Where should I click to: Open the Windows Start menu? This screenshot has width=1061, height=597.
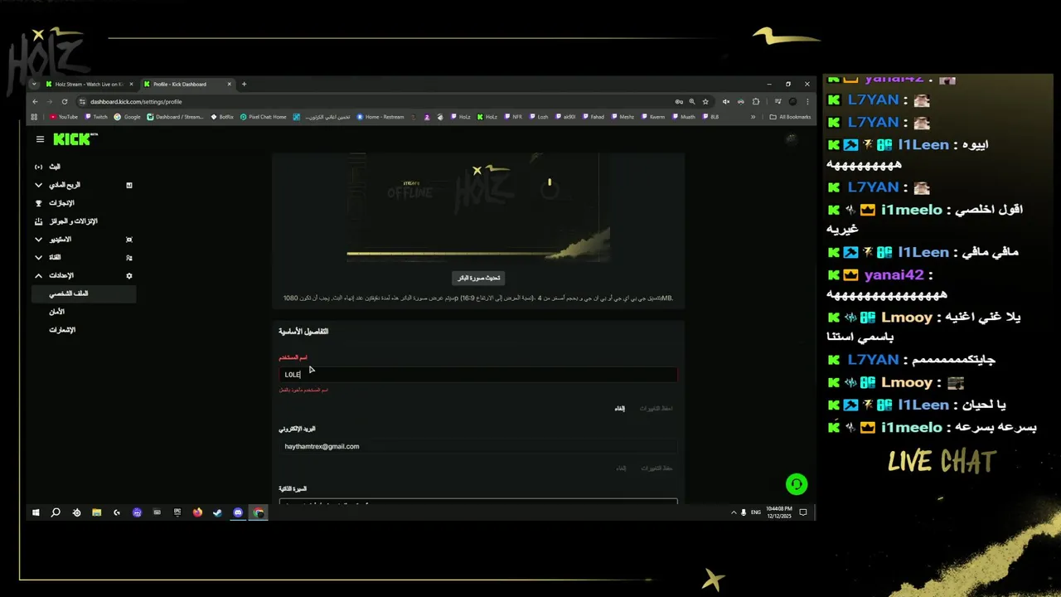36,512
